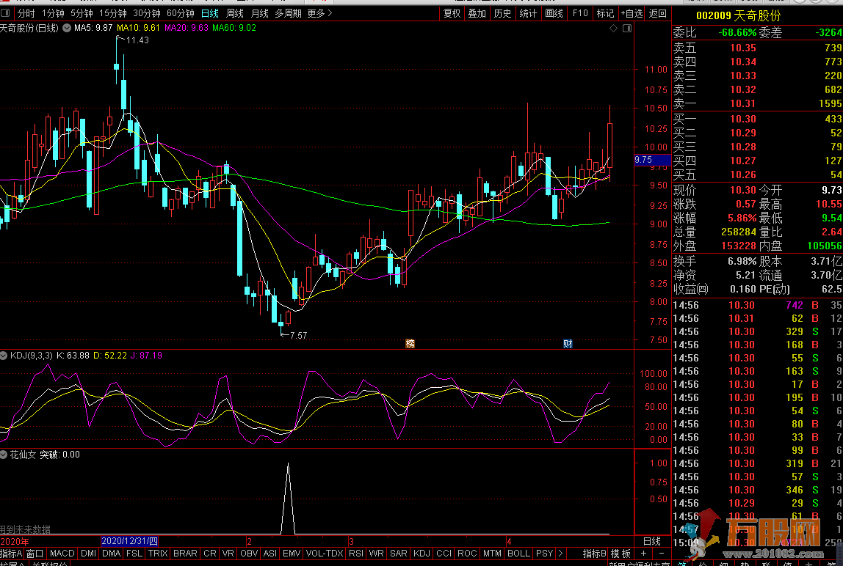Open the 模板 template option
The image size is (843, 566).
coord(621,553)
